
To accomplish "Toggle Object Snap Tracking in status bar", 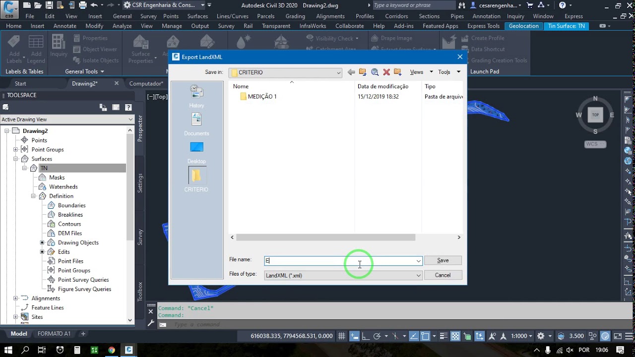I will click(x=413, y=336).
